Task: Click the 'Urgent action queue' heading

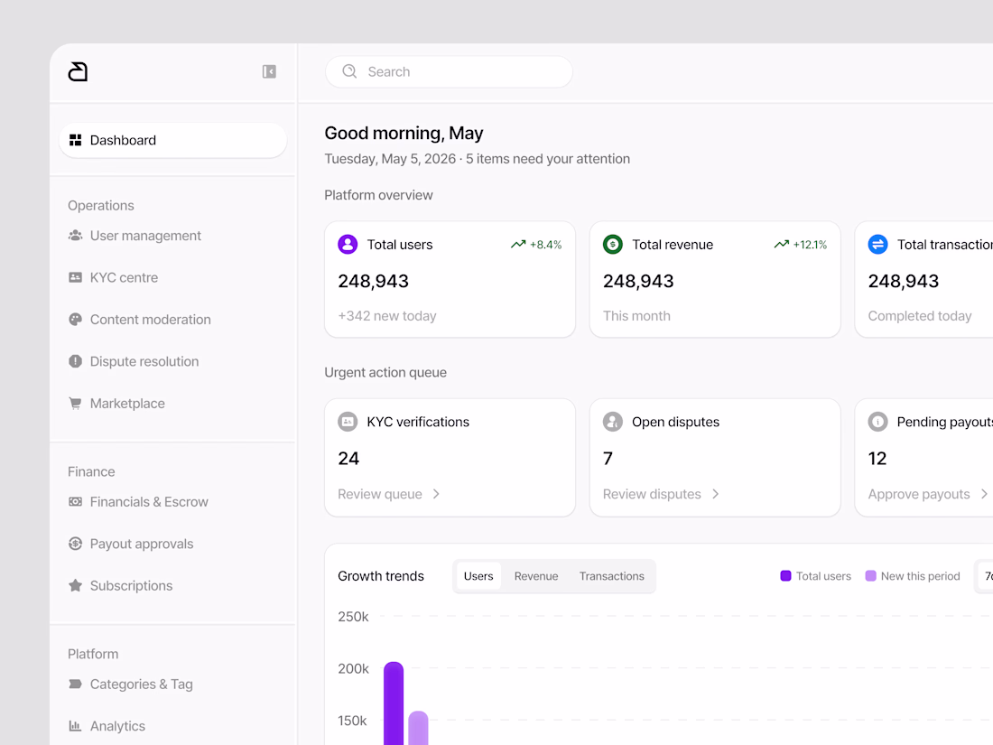Action: point(385,372)
